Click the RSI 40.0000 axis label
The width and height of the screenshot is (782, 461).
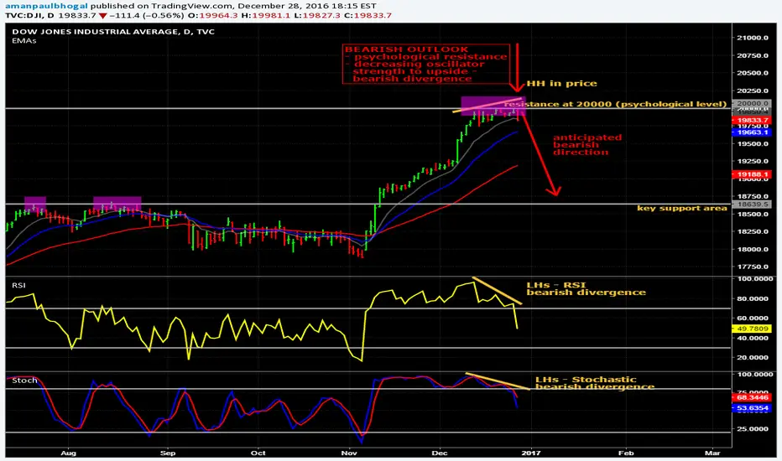(753, 338)
